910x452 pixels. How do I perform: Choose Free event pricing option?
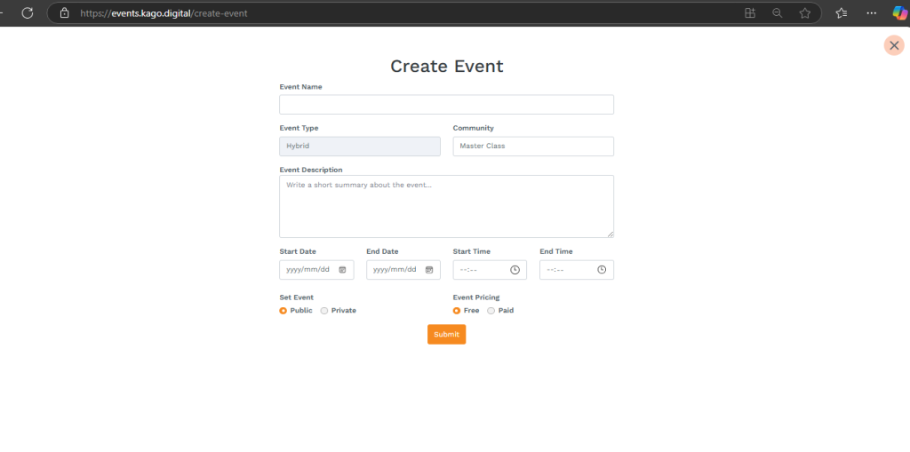click(457, 311)
